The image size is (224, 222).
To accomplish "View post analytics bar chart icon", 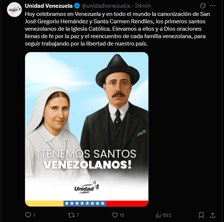I will (x=158, y=215).
